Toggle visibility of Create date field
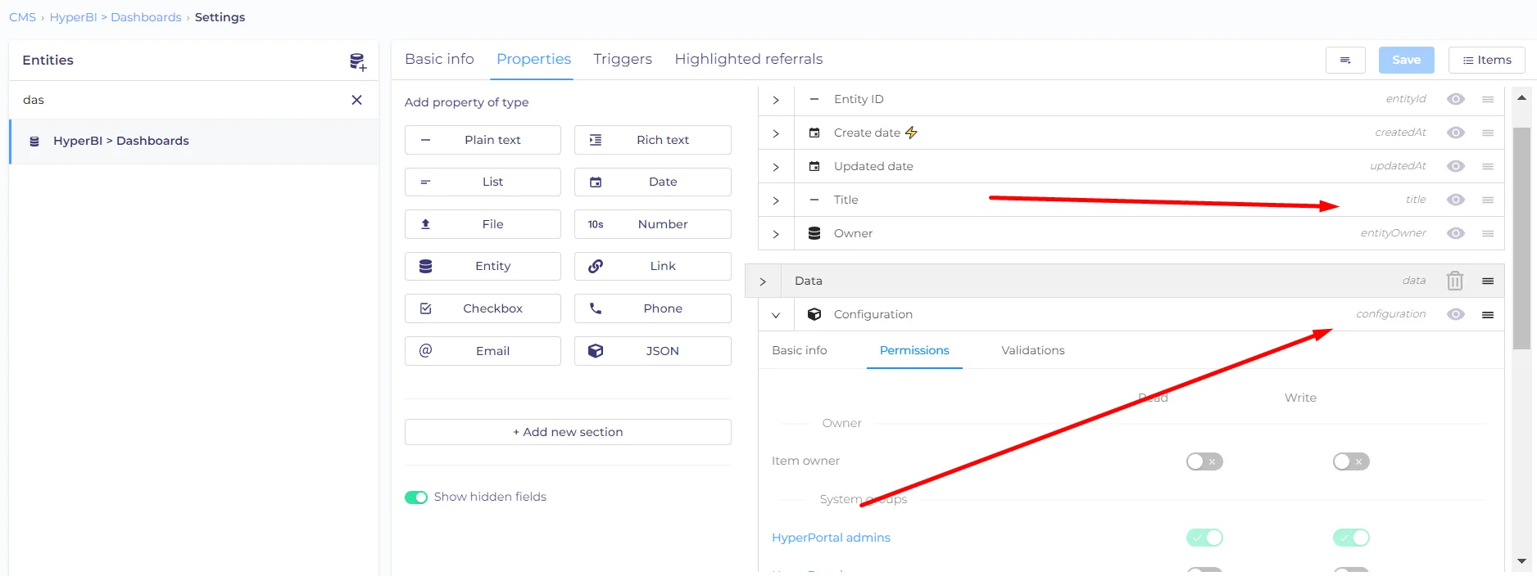 [1456, 133]
